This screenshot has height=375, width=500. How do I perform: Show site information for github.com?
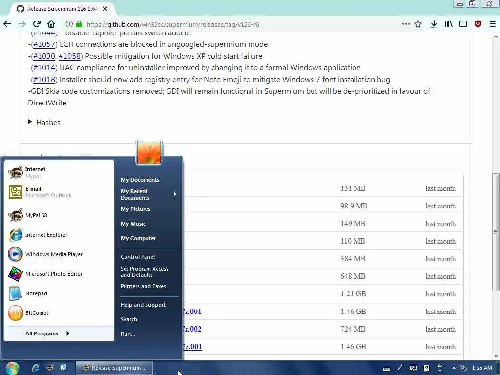(69, 24)
